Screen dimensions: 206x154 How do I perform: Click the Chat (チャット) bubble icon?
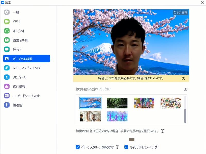click(7, 50)
